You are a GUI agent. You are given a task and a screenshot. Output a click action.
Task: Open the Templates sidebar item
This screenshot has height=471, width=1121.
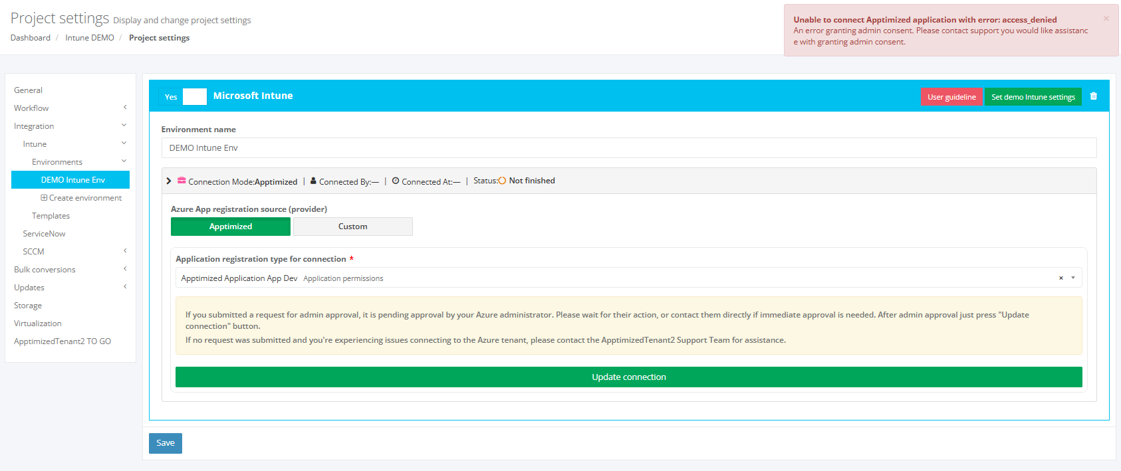click(51, 216)
